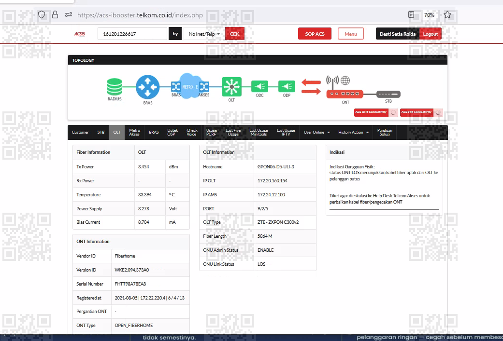Switch to the Customer tab
The width and height of the screenshot is (503, 341).
click(x=80, y=132)
